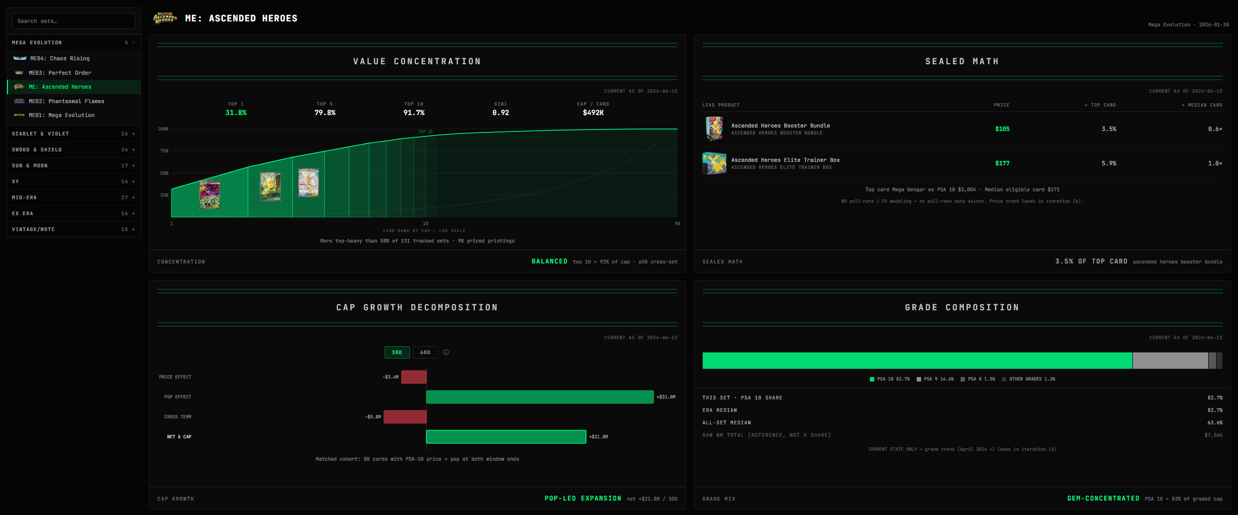This screenshot has width=1238, height=515.
Task: Click the Top 10 marker on curve
Action: click(425, 132)
